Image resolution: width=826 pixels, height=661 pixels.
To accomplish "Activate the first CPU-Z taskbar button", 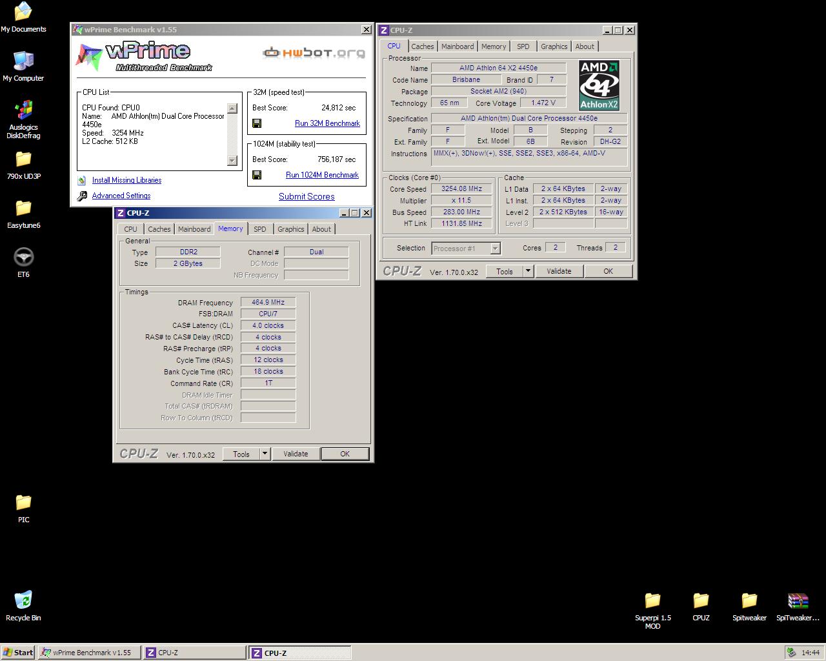I will coord(194,653).
